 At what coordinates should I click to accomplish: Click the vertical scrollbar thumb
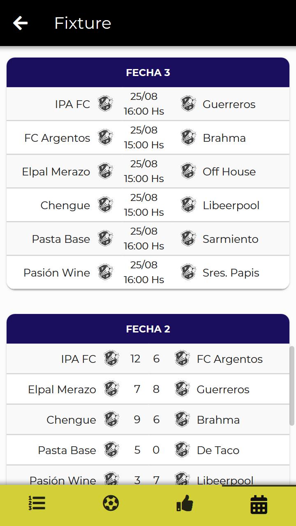click(x=292, y=385)
